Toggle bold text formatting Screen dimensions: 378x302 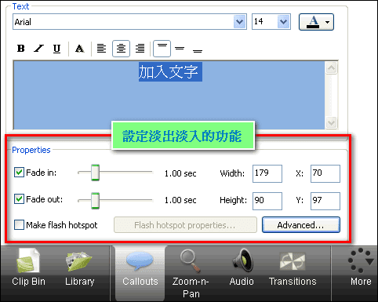coord(21,49)
